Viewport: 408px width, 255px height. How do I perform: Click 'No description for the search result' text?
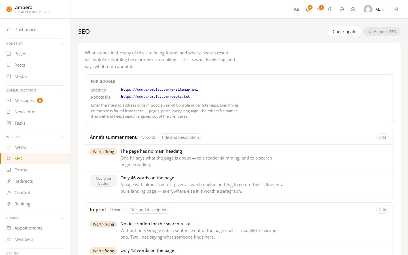156,224
